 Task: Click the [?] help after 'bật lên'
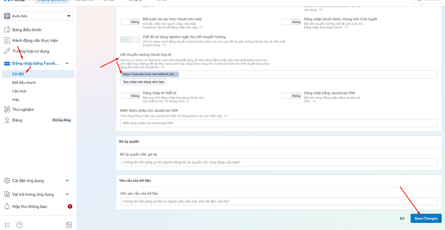pyautogui.click(x=163, y=67)
